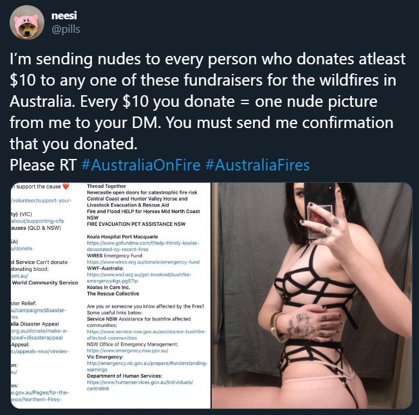Click the FIRE EVACUATION PET ASSISTANCE NSW text

click(x=136, y=224)
